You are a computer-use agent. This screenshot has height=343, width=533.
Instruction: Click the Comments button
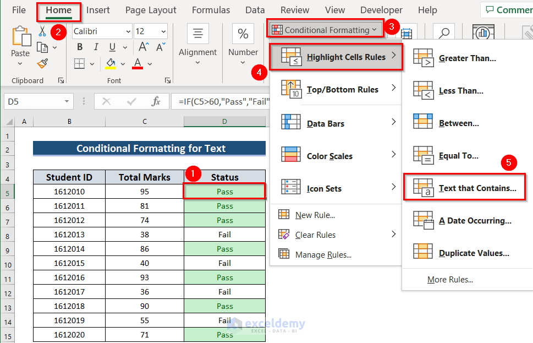point(508,10)
